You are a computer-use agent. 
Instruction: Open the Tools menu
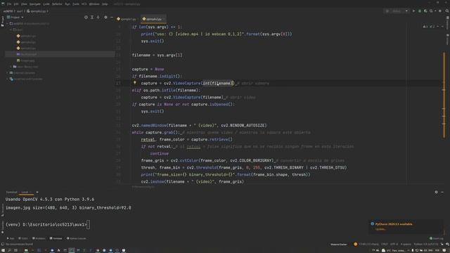pos(76,4)
